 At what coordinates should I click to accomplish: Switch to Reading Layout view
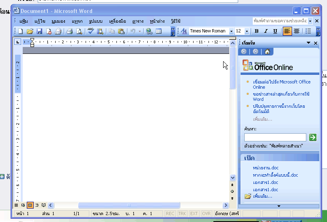(43, 205)
